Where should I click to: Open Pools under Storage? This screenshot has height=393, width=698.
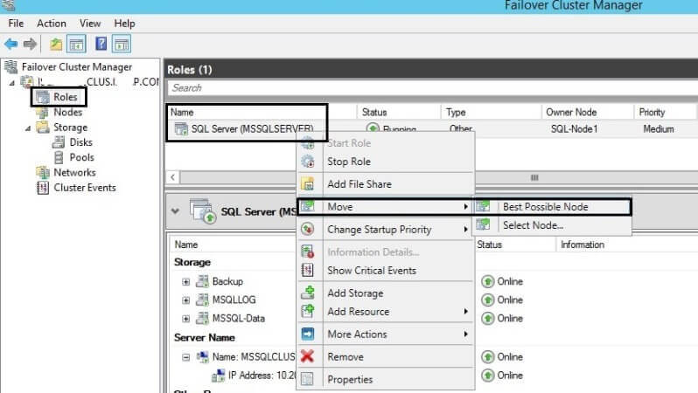(x=81, y=157)
